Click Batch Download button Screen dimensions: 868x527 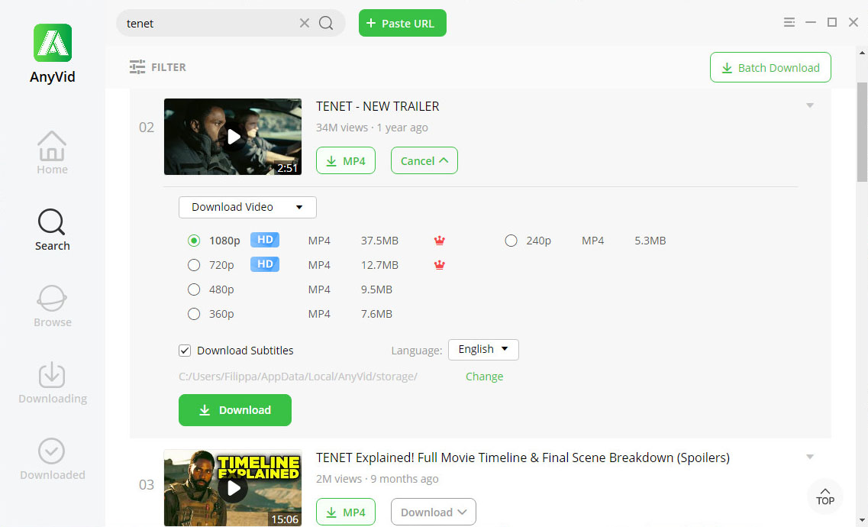(x=770, y=67)
